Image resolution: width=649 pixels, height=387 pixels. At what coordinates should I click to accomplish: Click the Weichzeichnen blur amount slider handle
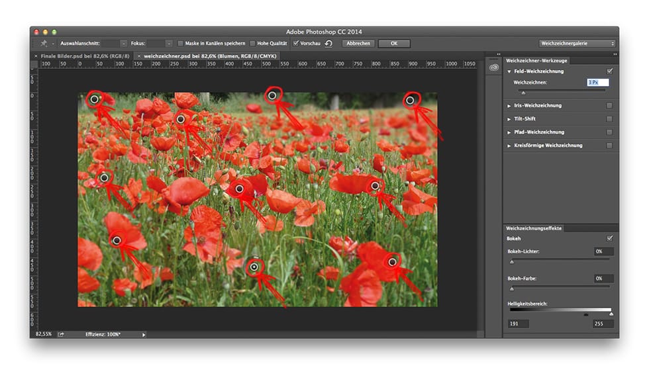pos(523,92)
